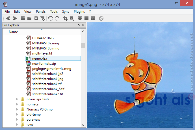Click the Open file toolbar icon

tap(23, 18)
